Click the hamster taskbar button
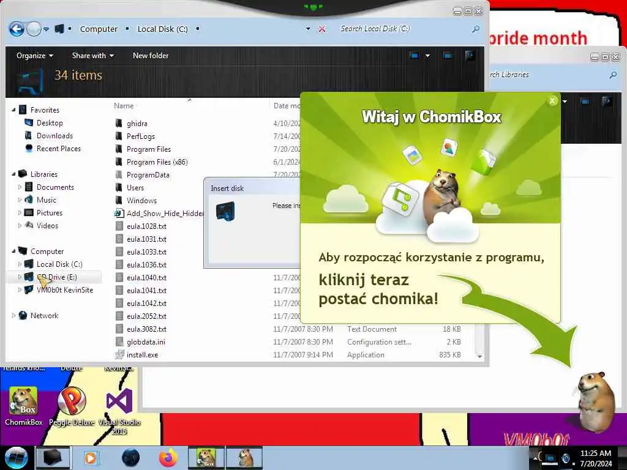 pyautogui.click(x=244, y=458)
